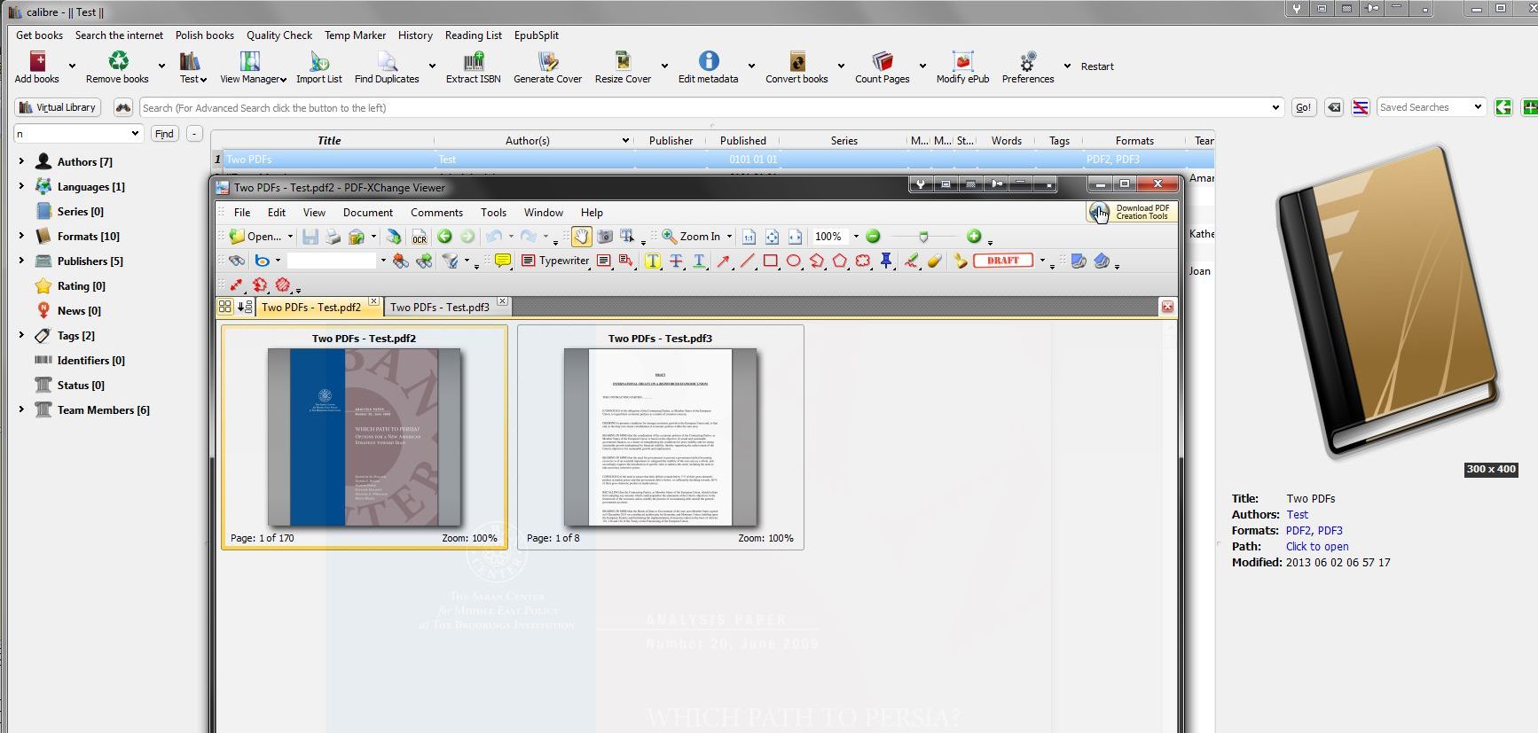Screen dimensions: 1538x733
Task: Click the 'Click to open' path link
Action: coord(1316,547)
